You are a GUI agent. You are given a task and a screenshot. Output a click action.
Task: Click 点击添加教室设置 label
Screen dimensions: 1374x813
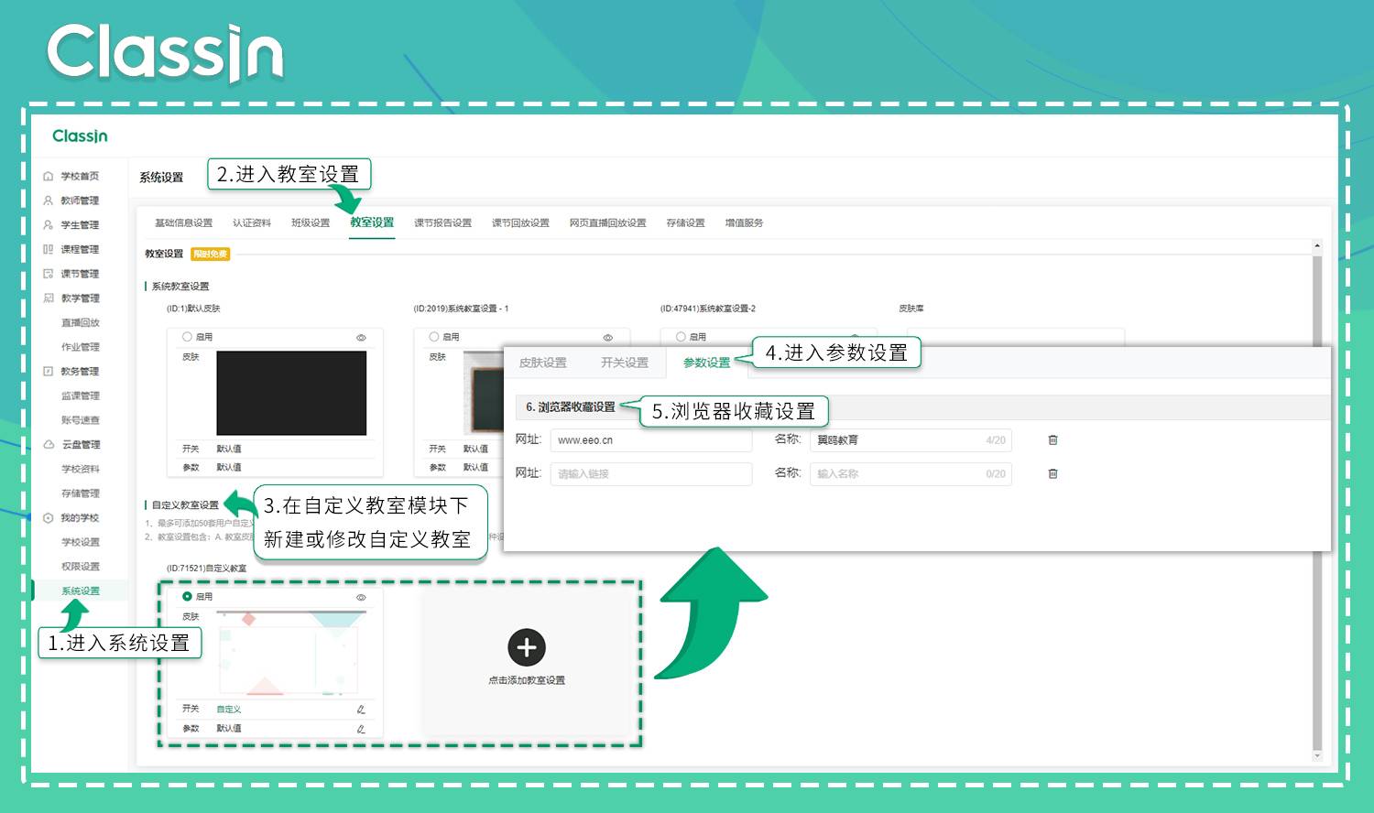tap(527, 680)
